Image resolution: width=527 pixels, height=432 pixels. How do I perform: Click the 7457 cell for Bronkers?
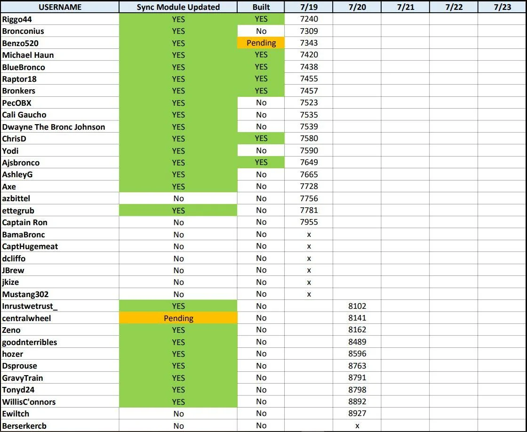pos(309,91)
